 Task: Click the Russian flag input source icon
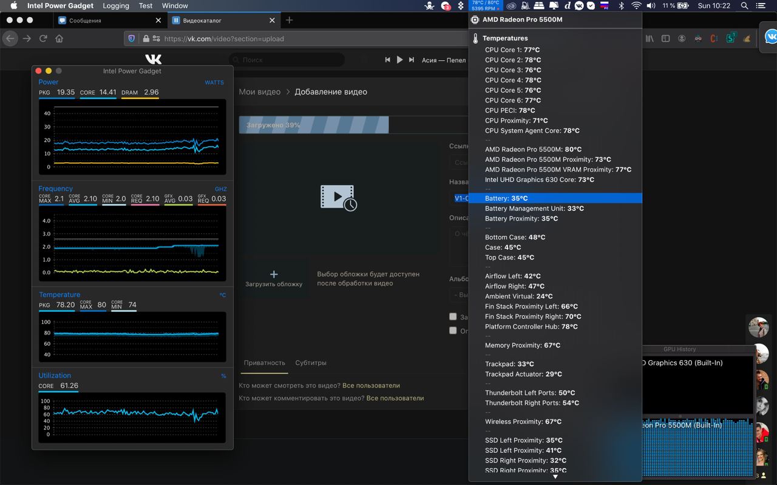[605, 5]
